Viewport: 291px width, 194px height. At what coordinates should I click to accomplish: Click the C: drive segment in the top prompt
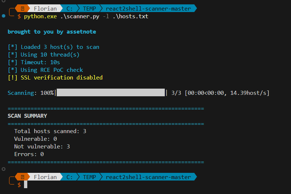click(69, 8)
